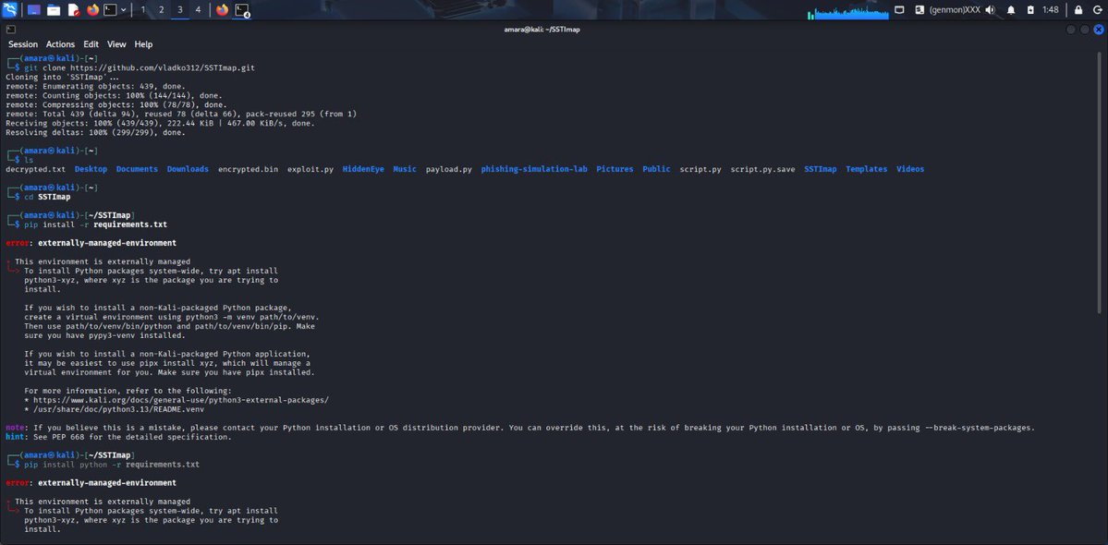Click the 'hint: See PEP 668' line
The height and width of the screenshot is (545, 1108).
point(118,437)
